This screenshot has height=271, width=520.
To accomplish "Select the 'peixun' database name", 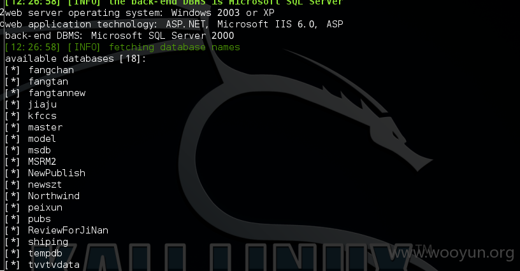I will tap(45, 207).
